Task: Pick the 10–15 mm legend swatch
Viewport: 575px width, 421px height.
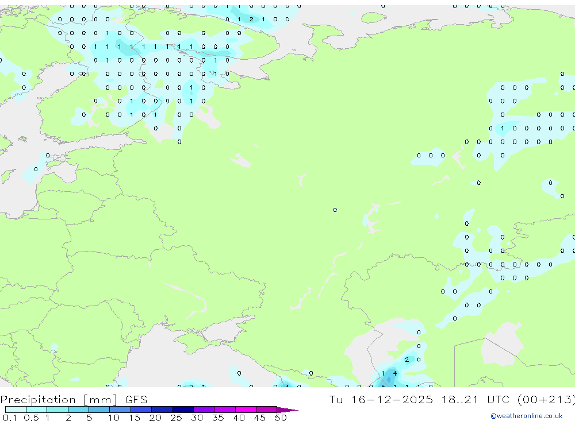Action: (120, 410)
